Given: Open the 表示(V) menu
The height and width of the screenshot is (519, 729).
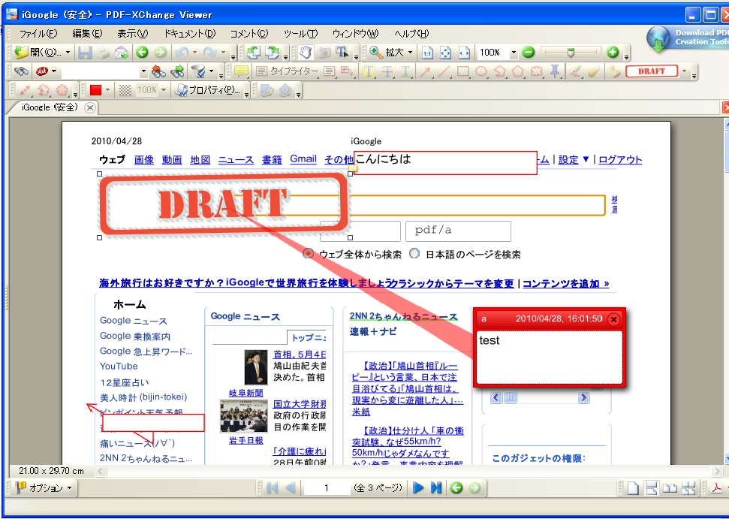Looking at the screenshot, I should pos(132,34).
